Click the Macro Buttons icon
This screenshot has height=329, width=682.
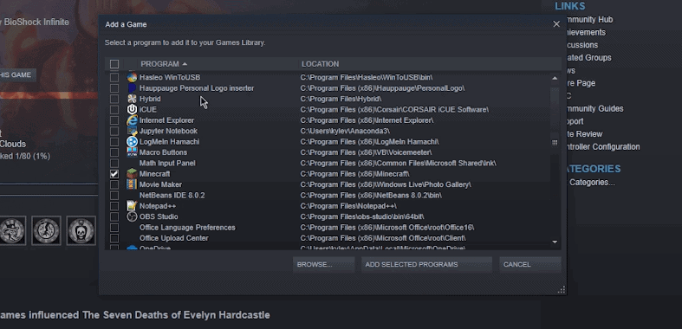click(x=132, y=152)
